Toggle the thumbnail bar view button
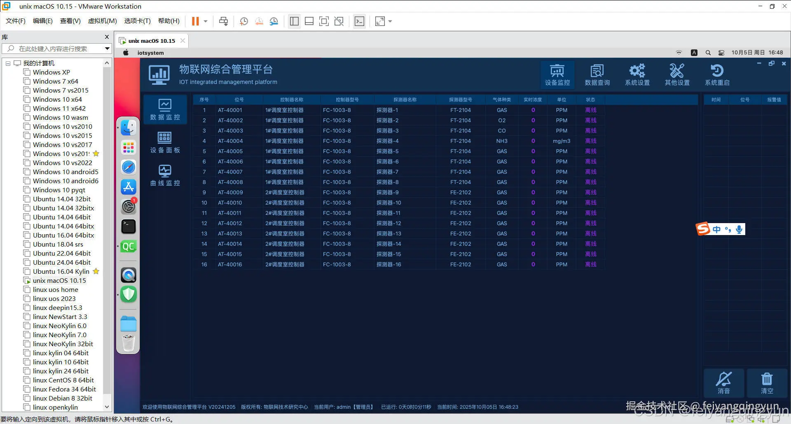The image size is (791, 424). click(309, 21)
